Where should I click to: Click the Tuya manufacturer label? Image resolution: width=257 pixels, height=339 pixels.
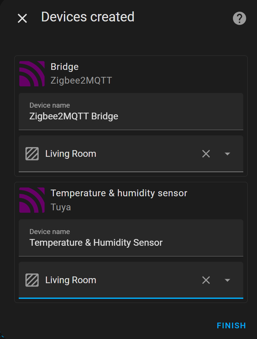click(61, 207)
